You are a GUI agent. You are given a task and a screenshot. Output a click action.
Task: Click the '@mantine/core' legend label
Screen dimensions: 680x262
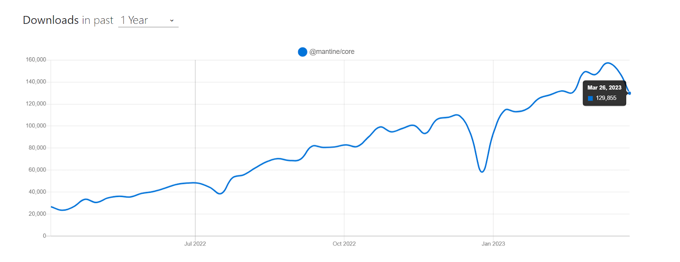(331, 52)
